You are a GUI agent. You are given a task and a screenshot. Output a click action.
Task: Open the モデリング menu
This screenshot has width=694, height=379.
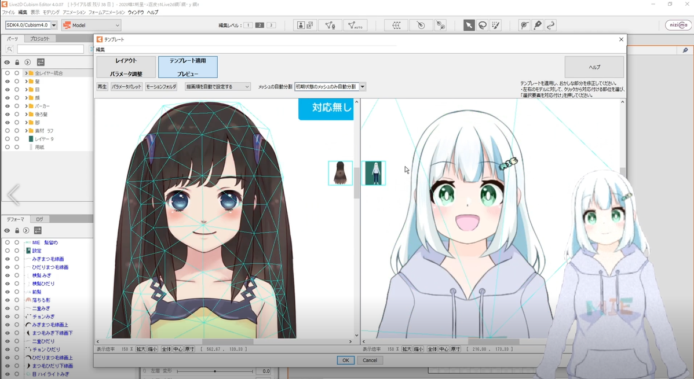51,12
